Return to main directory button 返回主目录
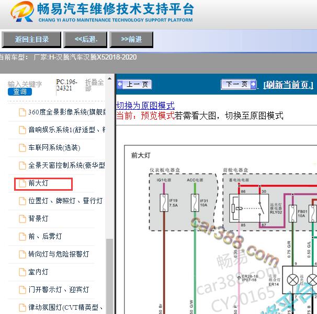This screenshot has width=317, height=314. (x=31, y=40)
